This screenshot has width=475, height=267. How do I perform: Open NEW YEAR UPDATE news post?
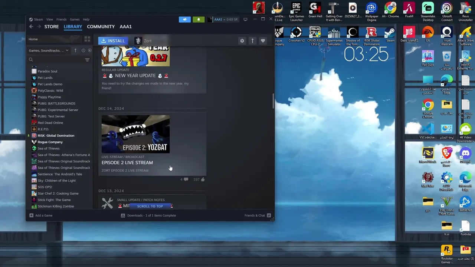coord(135,76)
